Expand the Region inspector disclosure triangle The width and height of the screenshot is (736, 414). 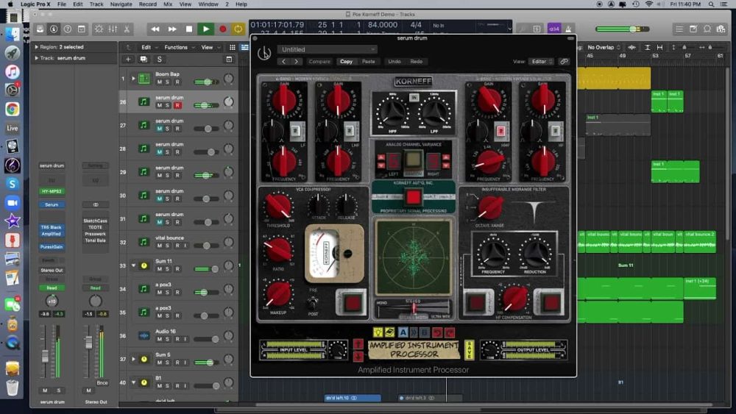36,47
